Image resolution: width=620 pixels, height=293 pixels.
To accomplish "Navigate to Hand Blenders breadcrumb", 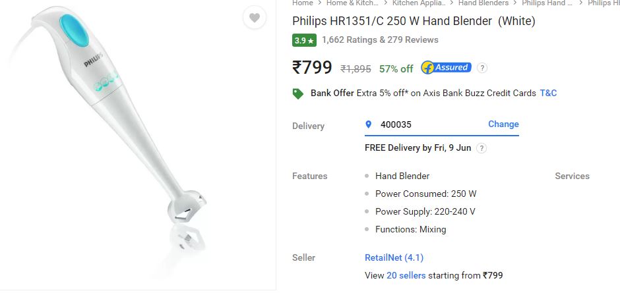I will (x=483, y=3).
